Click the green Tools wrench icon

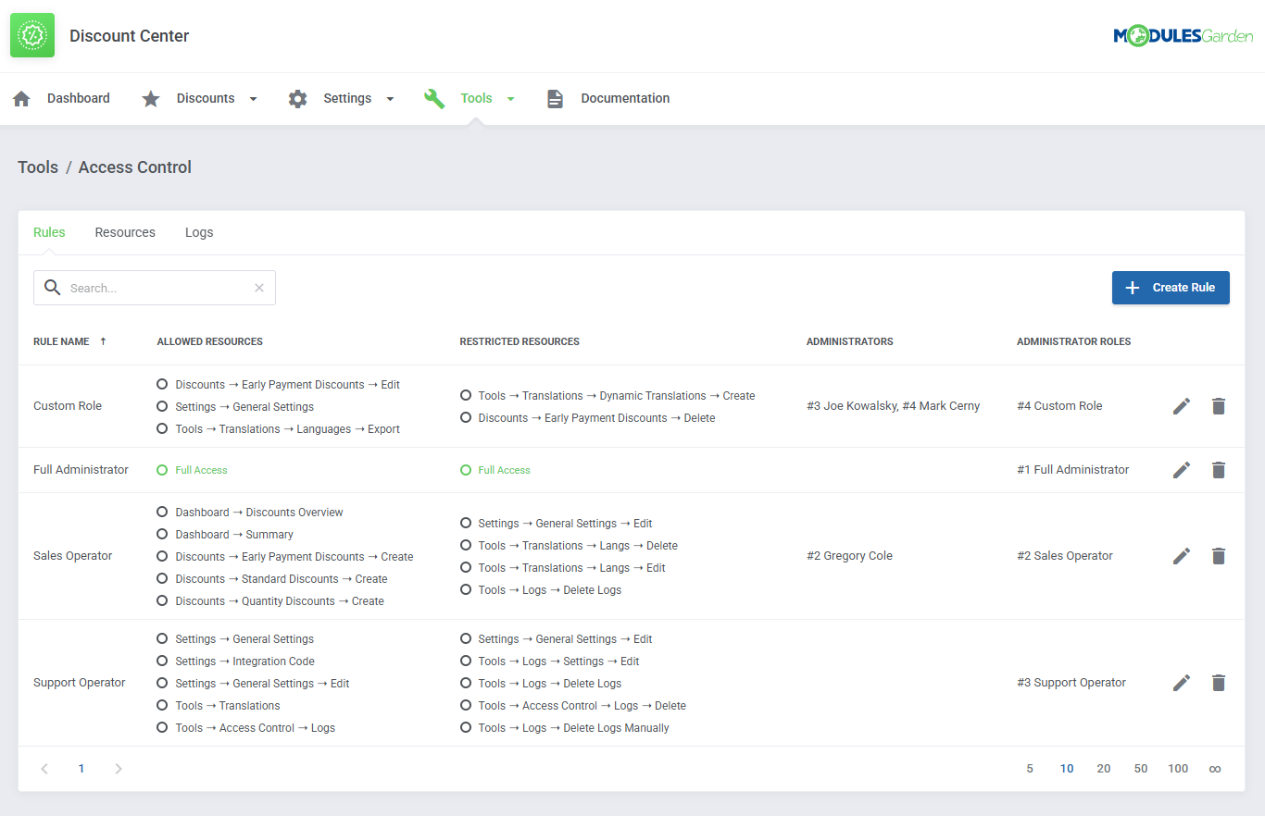point(434,97)
